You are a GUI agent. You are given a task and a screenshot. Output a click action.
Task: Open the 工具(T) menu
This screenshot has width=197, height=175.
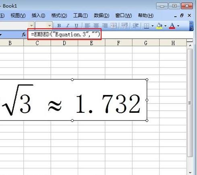pos(81,15)
